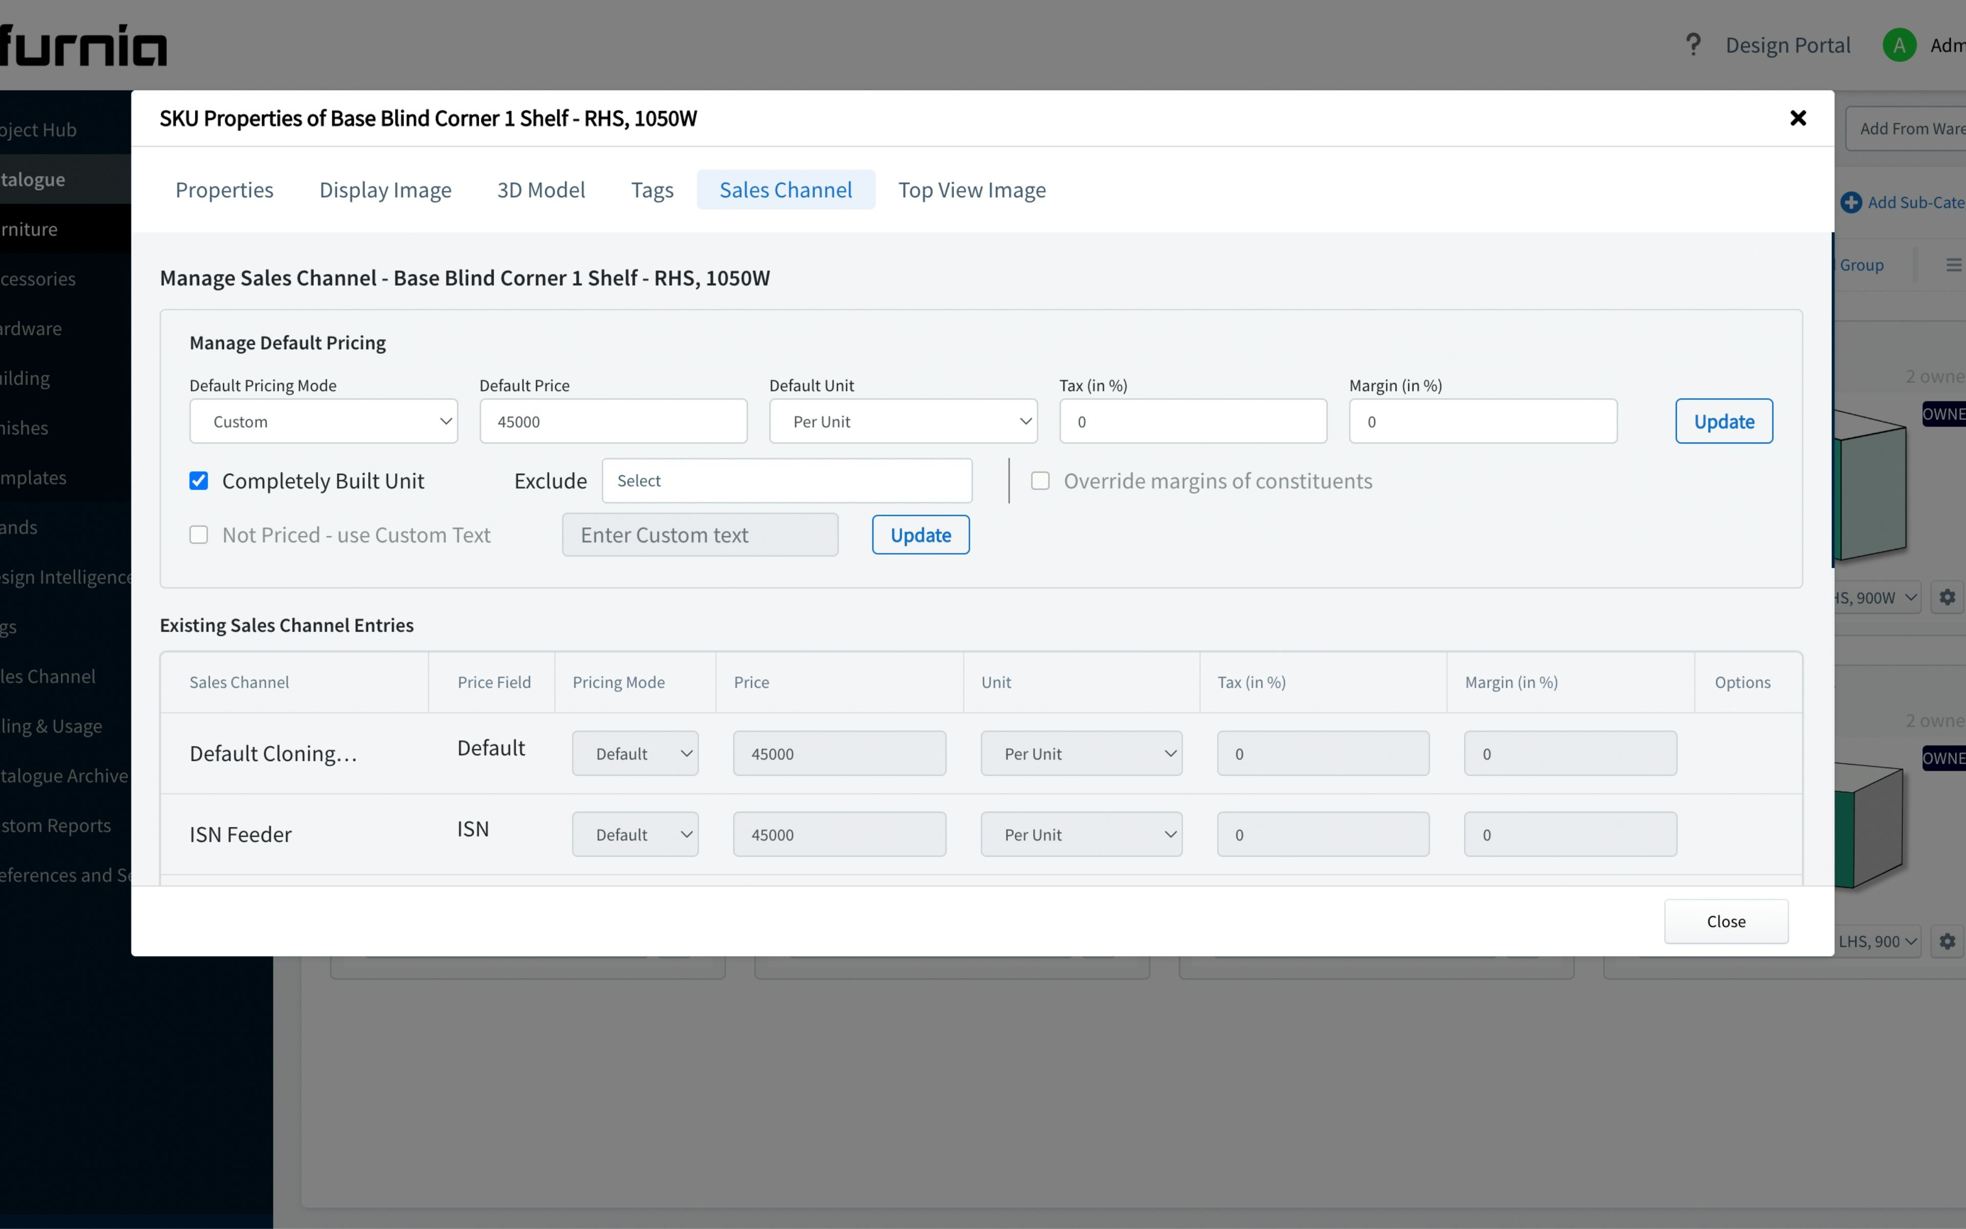
Task: Open the Top View Image tab
Action: (x=972, y=190)
